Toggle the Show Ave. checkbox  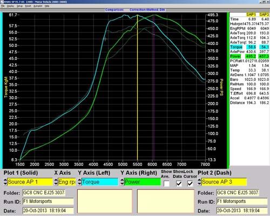coord(166,184)
